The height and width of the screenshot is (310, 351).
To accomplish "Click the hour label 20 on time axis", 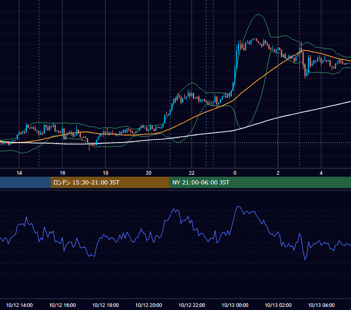I will 149,173.
